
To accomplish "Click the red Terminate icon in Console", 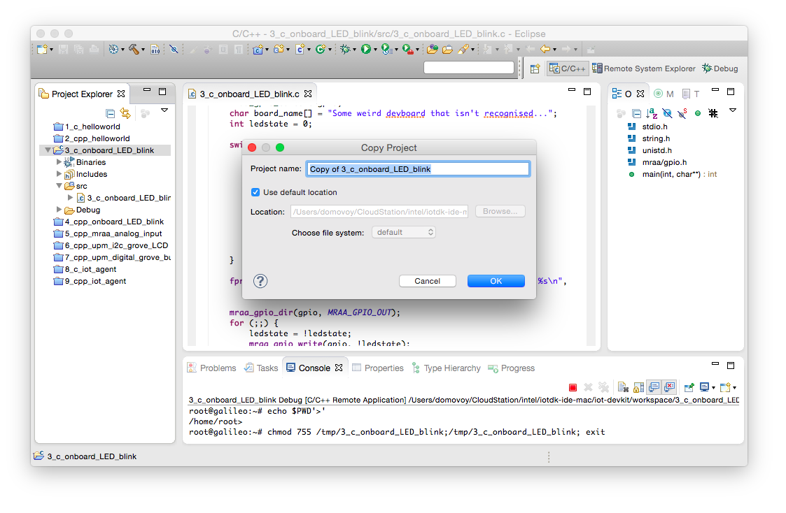I will pyautogui.click(x=573, y=387).
